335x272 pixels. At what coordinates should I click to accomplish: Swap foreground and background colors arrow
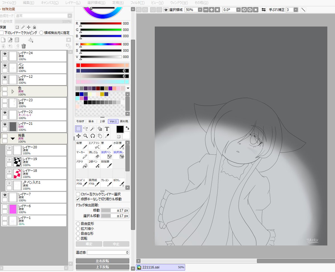coord(128,128)
